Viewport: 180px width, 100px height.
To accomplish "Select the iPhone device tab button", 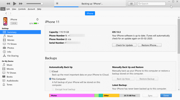I will 90,13.
